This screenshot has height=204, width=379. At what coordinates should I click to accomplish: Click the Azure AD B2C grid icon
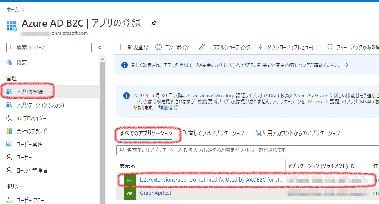click(x=11, y=26)
